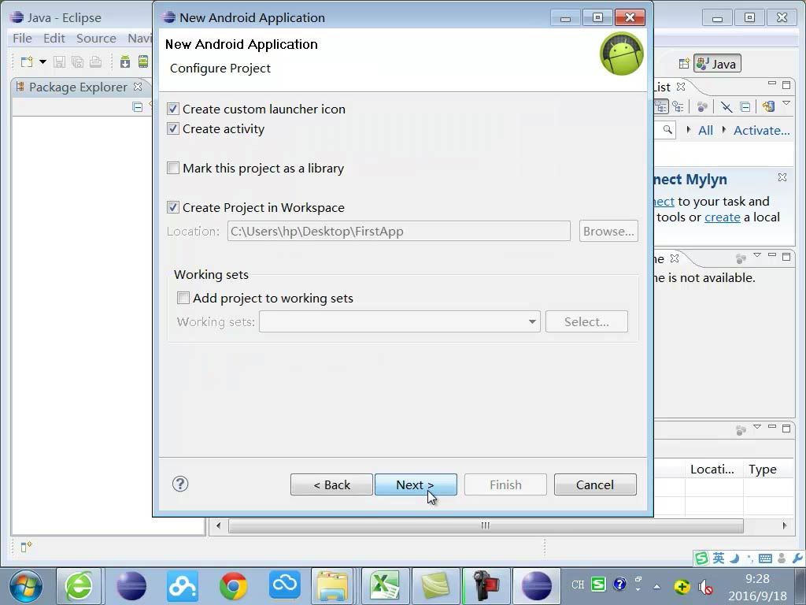Maximize the bottom Problems panel
This screenshot has width=806, height=605.
click(786, 428)
